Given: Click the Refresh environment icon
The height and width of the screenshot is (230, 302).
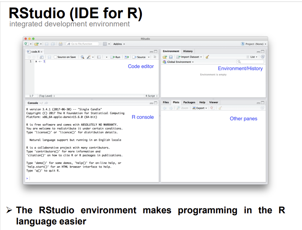Looking at the screenshot, I should click(263, 57).
